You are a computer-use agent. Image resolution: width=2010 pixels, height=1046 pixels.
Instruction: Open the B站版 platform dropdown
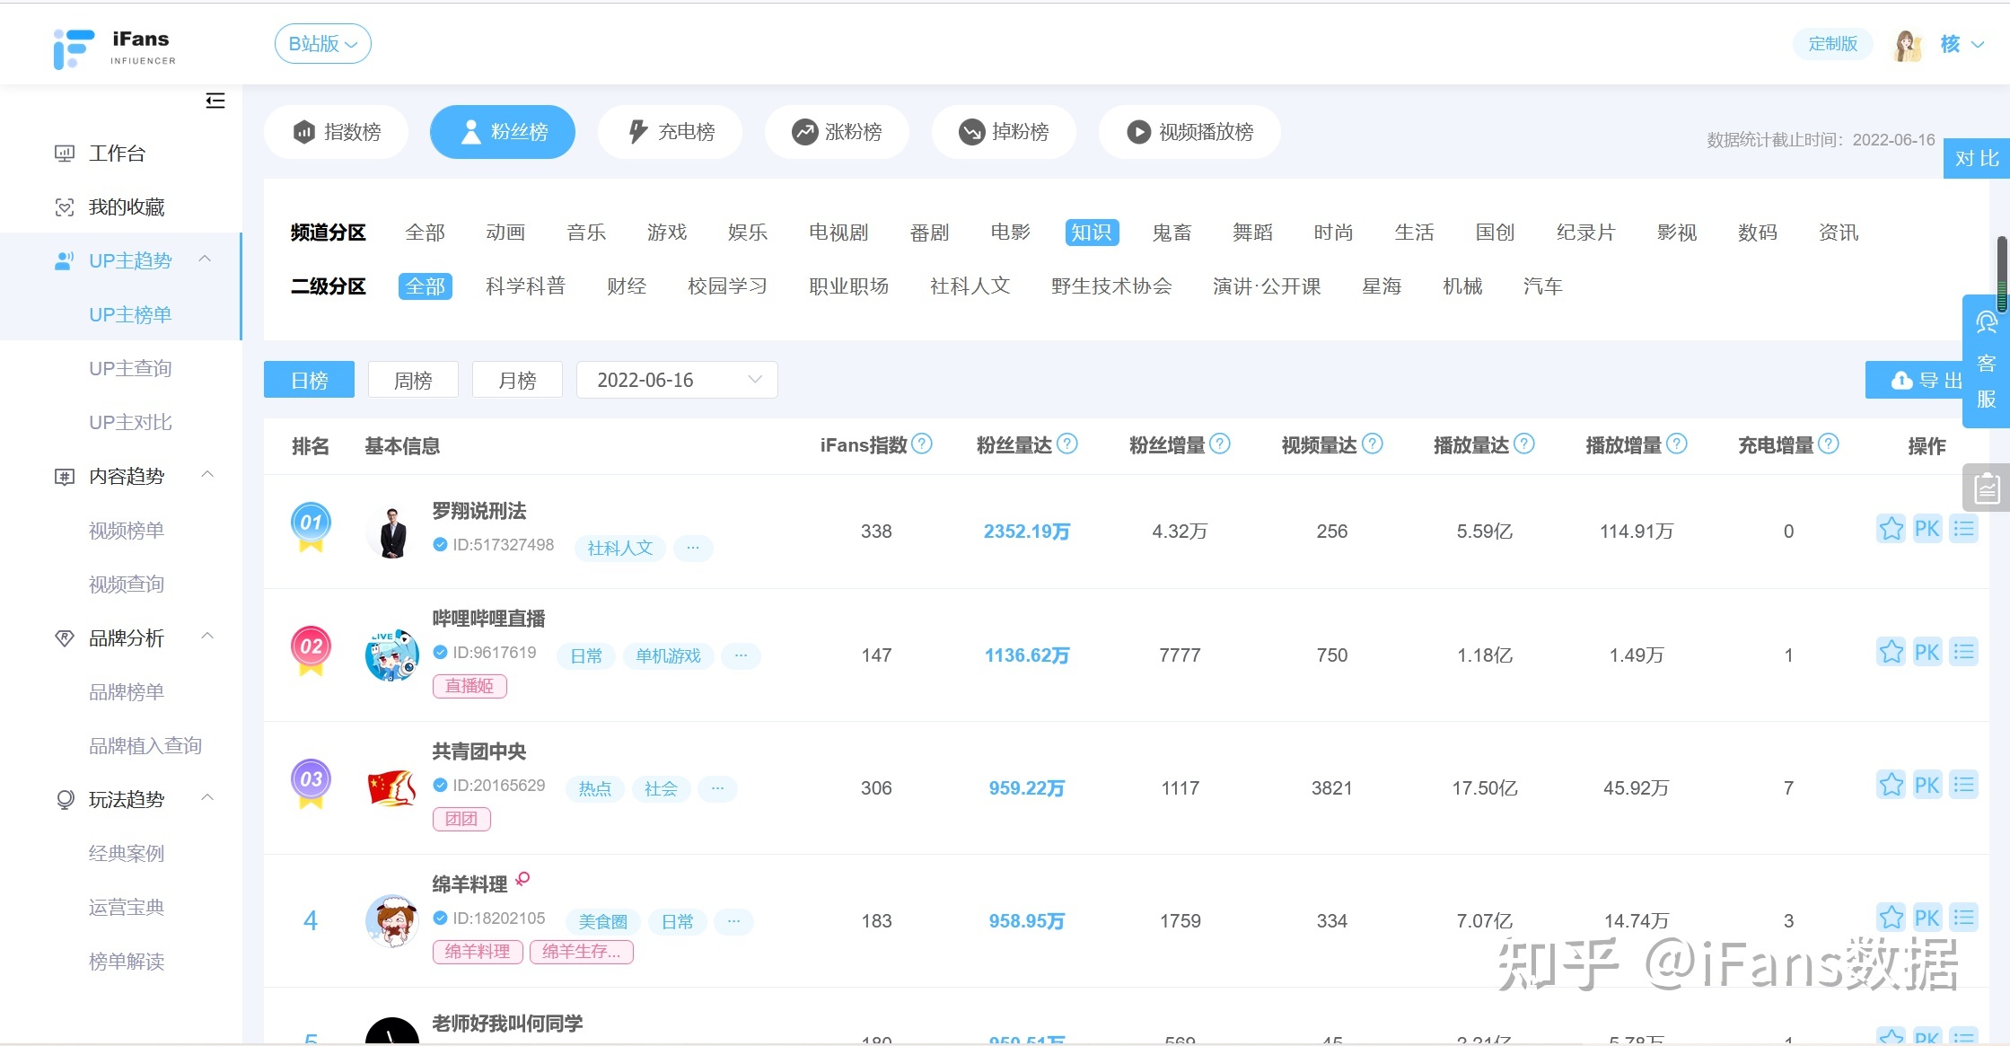point(322,44)
